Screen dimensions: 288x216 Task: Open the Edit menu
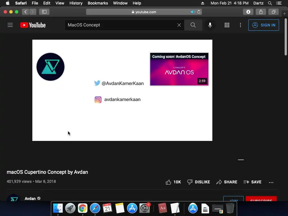tap(47, 3)
